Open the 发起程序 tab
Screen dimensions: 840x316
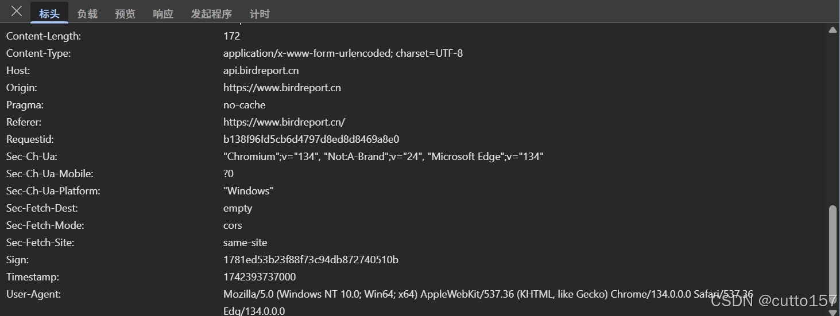point(211,14)
